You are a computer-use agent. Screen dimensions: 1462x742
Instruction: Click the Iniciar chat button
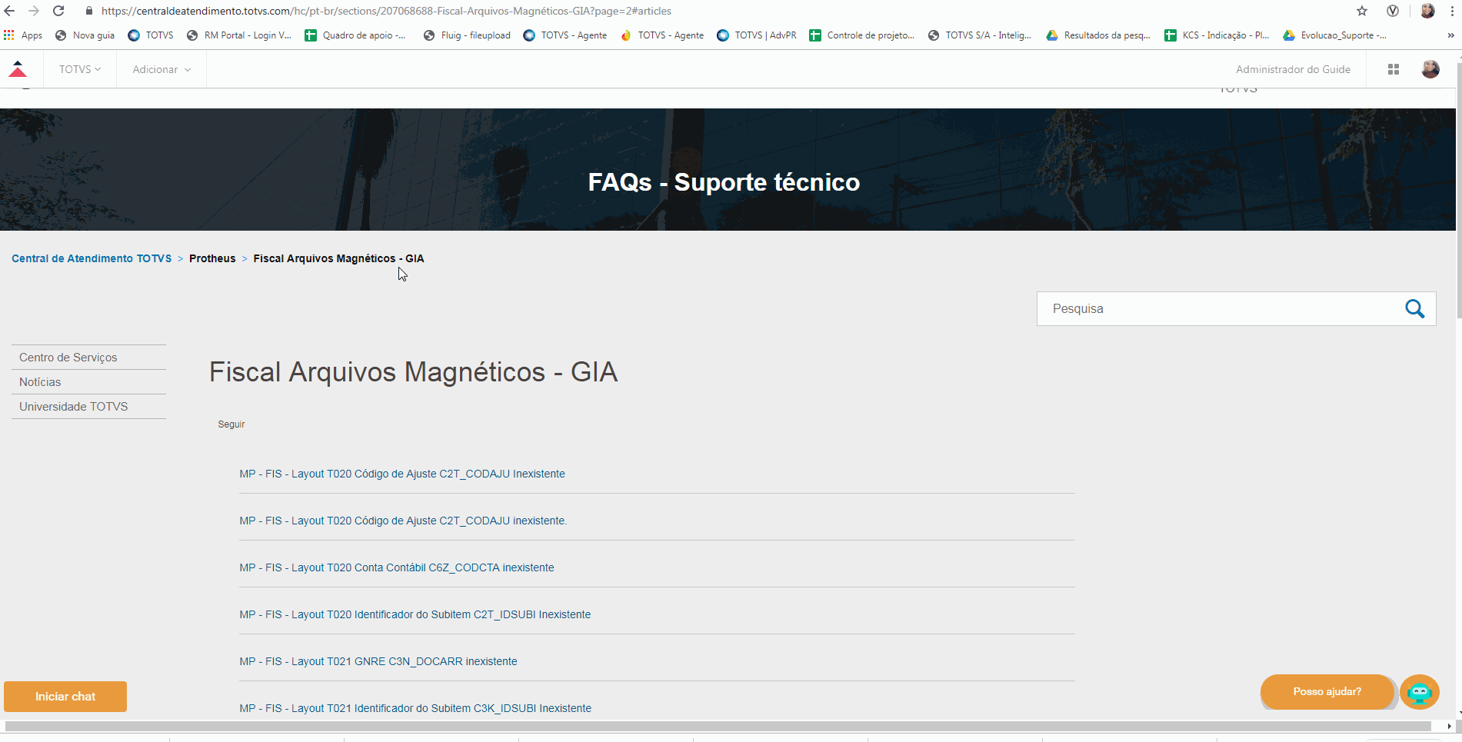(x=65, y=697)
